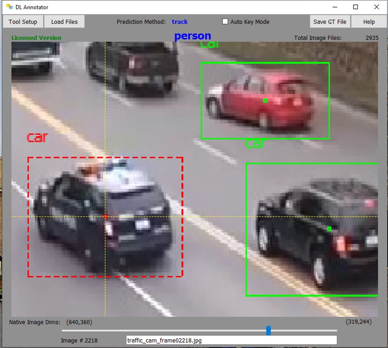
Task: Click the filename field traffic_cam_frame02218.jpg
Action: 232,340
